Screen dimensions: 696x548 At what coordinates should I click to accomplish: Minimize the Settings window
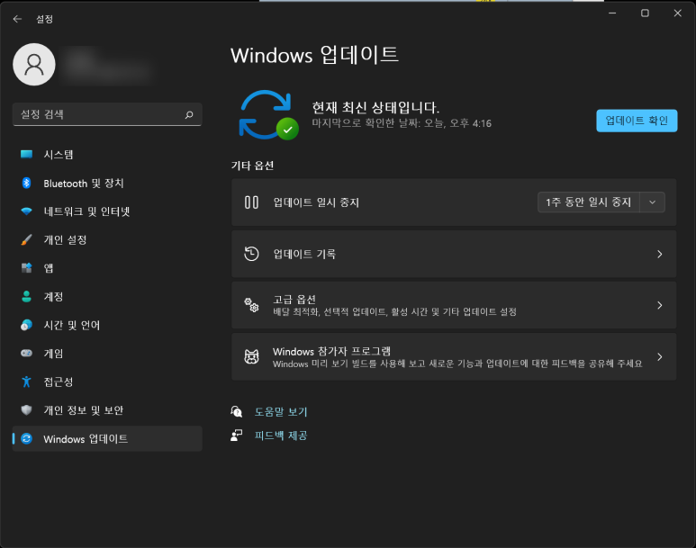[x=612, y=13]
